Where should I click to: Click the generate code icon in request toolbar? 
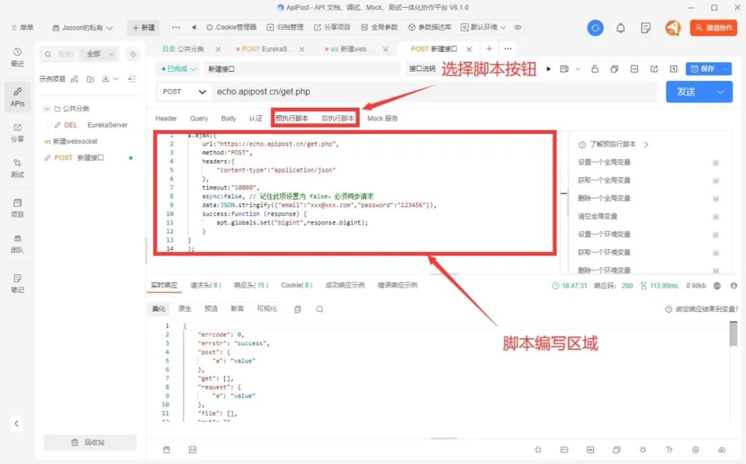(x=634, y=69)
